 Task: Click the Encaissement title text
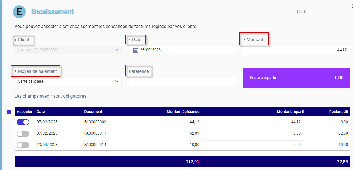coord(52,12)
